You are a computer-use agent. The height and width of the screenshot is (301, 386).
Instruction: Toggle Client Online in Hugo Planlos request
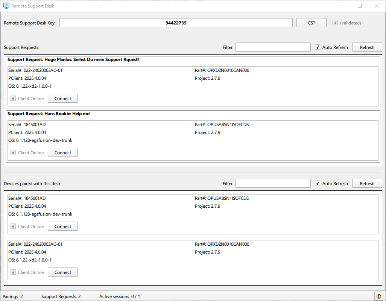(13, 99)
